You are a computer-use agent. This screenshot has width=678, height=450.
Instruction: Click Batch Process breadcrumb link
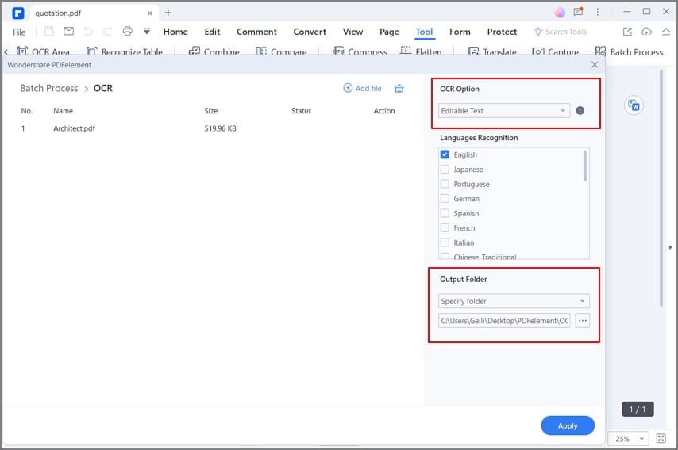click(49, 88)
